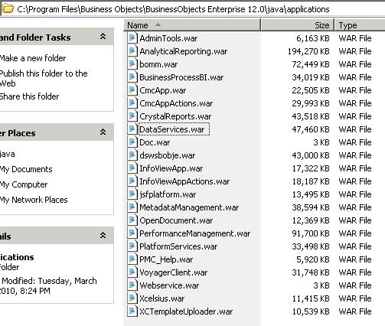385x326 pixels.
Task: Select file name jsfplatform.war
Action: coord(168,194)
